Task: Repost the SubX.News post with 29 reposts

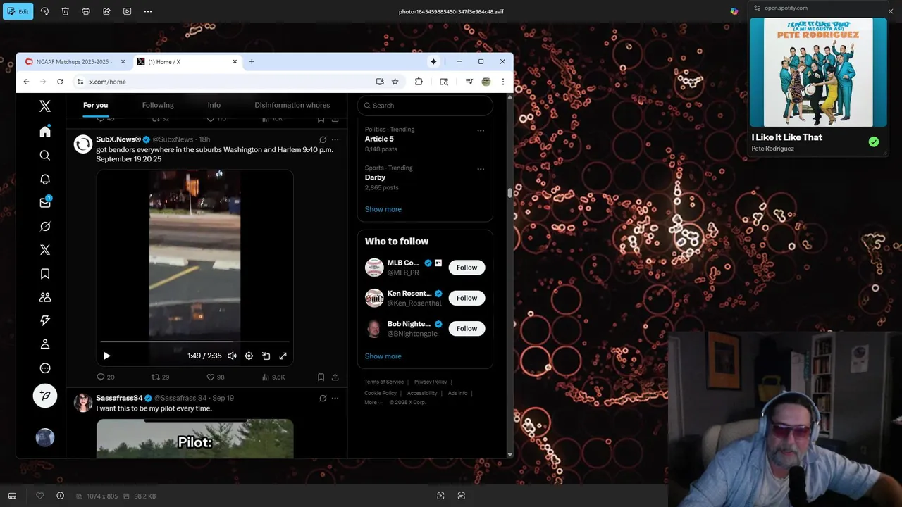Action: click(161, 377)
